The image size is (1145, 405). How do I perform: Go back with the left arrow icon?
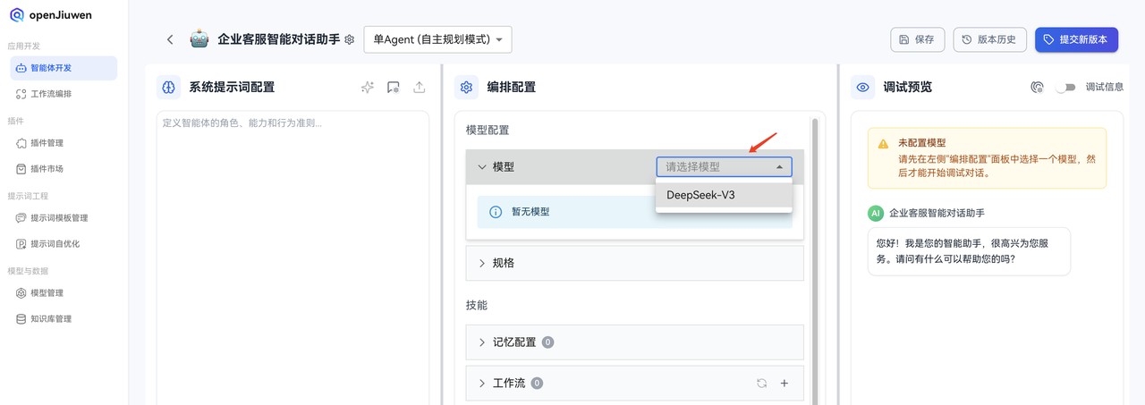[170, 39]
